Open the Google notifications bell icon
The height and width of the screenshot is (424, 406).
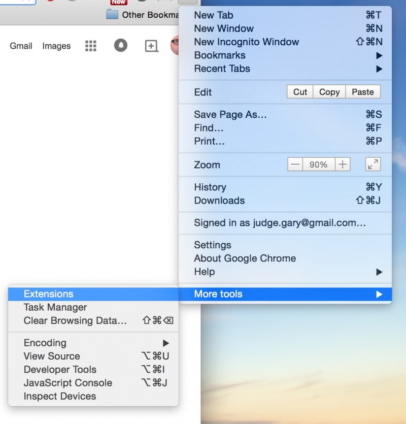[121, 45]
